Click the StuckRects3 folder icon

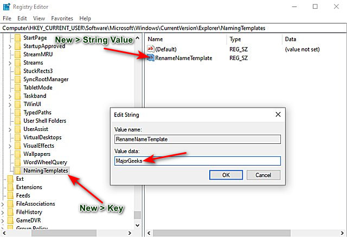coord(18,71)
